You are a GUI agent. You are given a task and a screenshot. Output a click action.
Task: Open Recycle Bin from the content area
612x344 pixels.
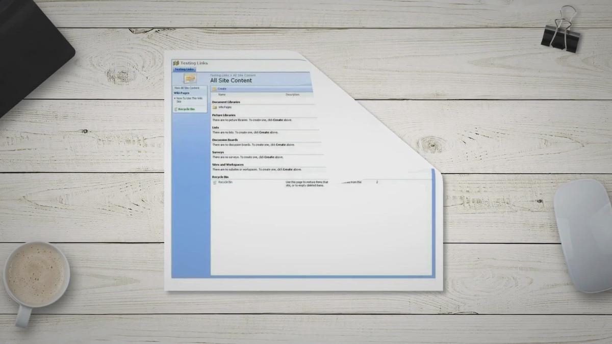pyautogui.click(x=225, y=182)
